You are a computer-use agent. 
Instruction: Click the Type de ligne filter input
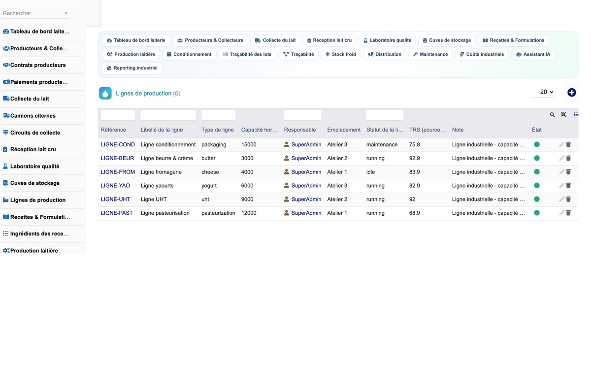coord(218,115)
